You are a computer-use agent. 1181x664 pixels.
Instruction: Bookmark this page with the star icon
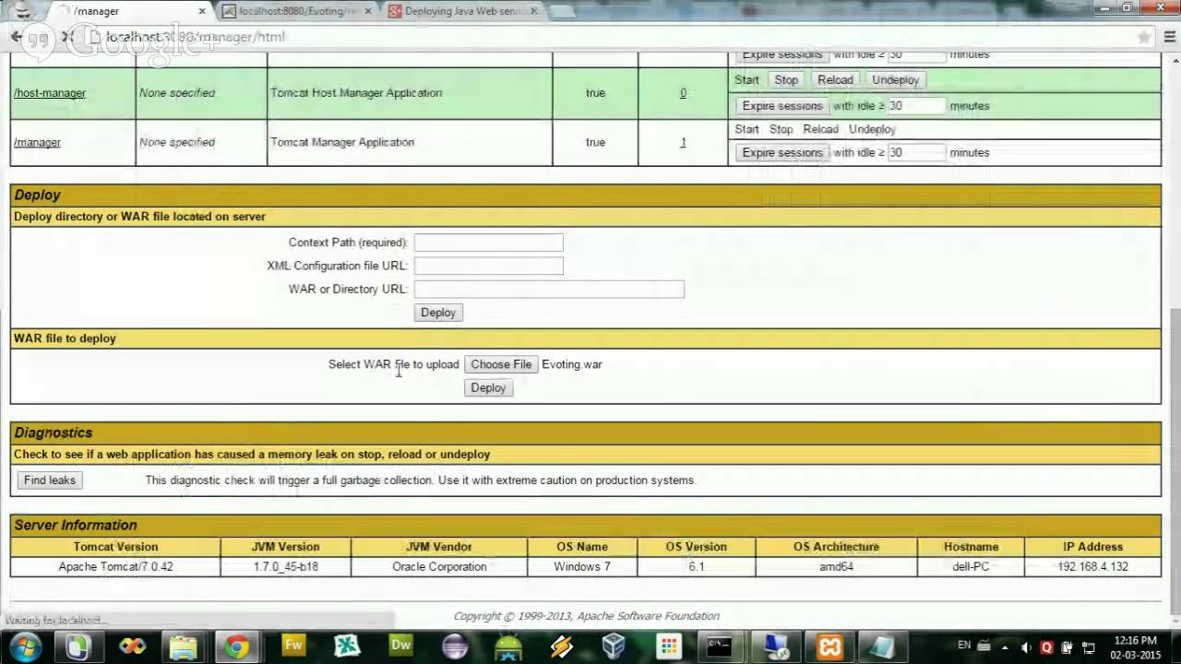tap(1144, 37)
